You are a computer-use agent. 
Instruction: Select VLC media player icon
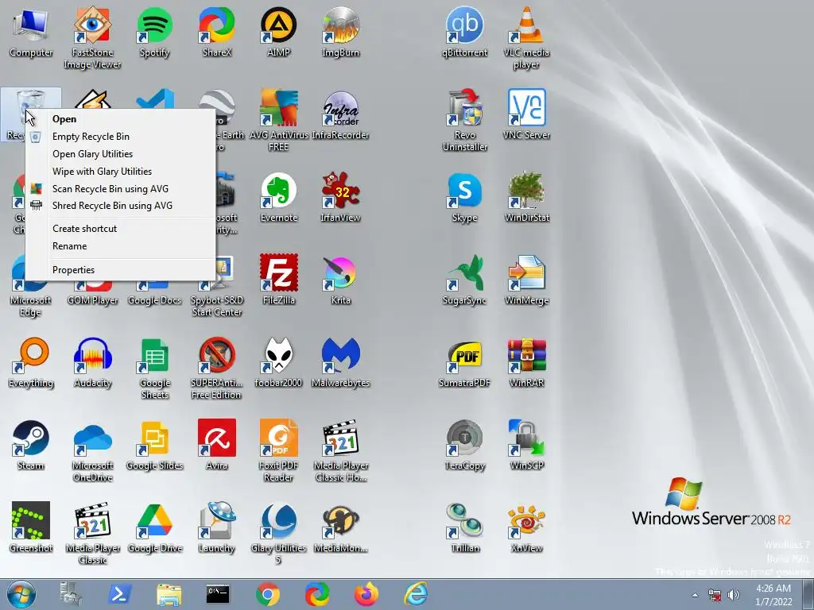click(526, 37)
